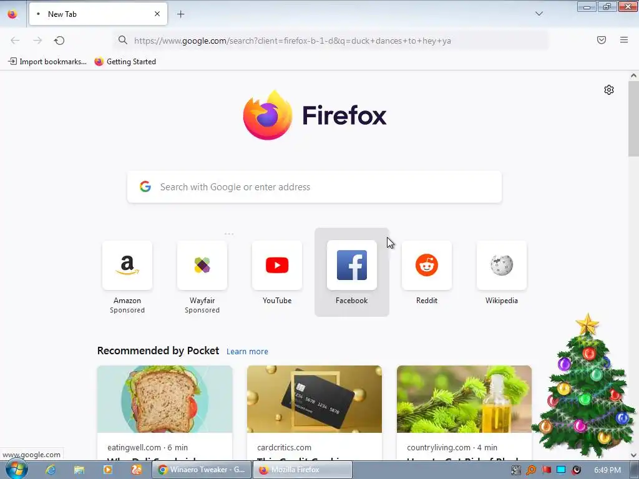
Task: Click the Learn more link next to Pocket
Action: (247, 352)
